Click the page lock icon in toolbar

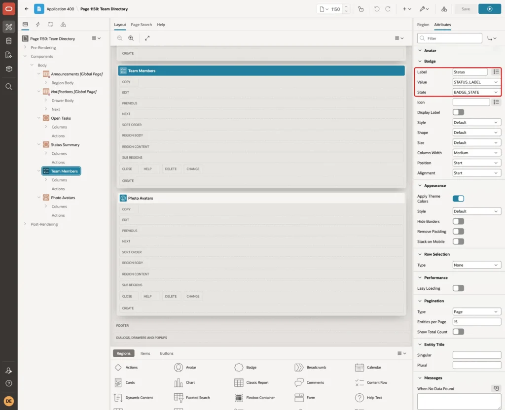click(361, 9)
